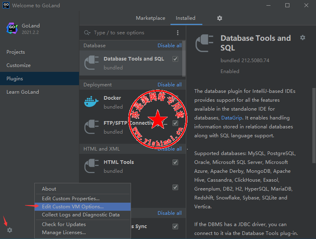This screenshot has height=239, width=316.
Task: Uncheck Database Tools and SQL plugin
Action: click(x=175, y=59)
